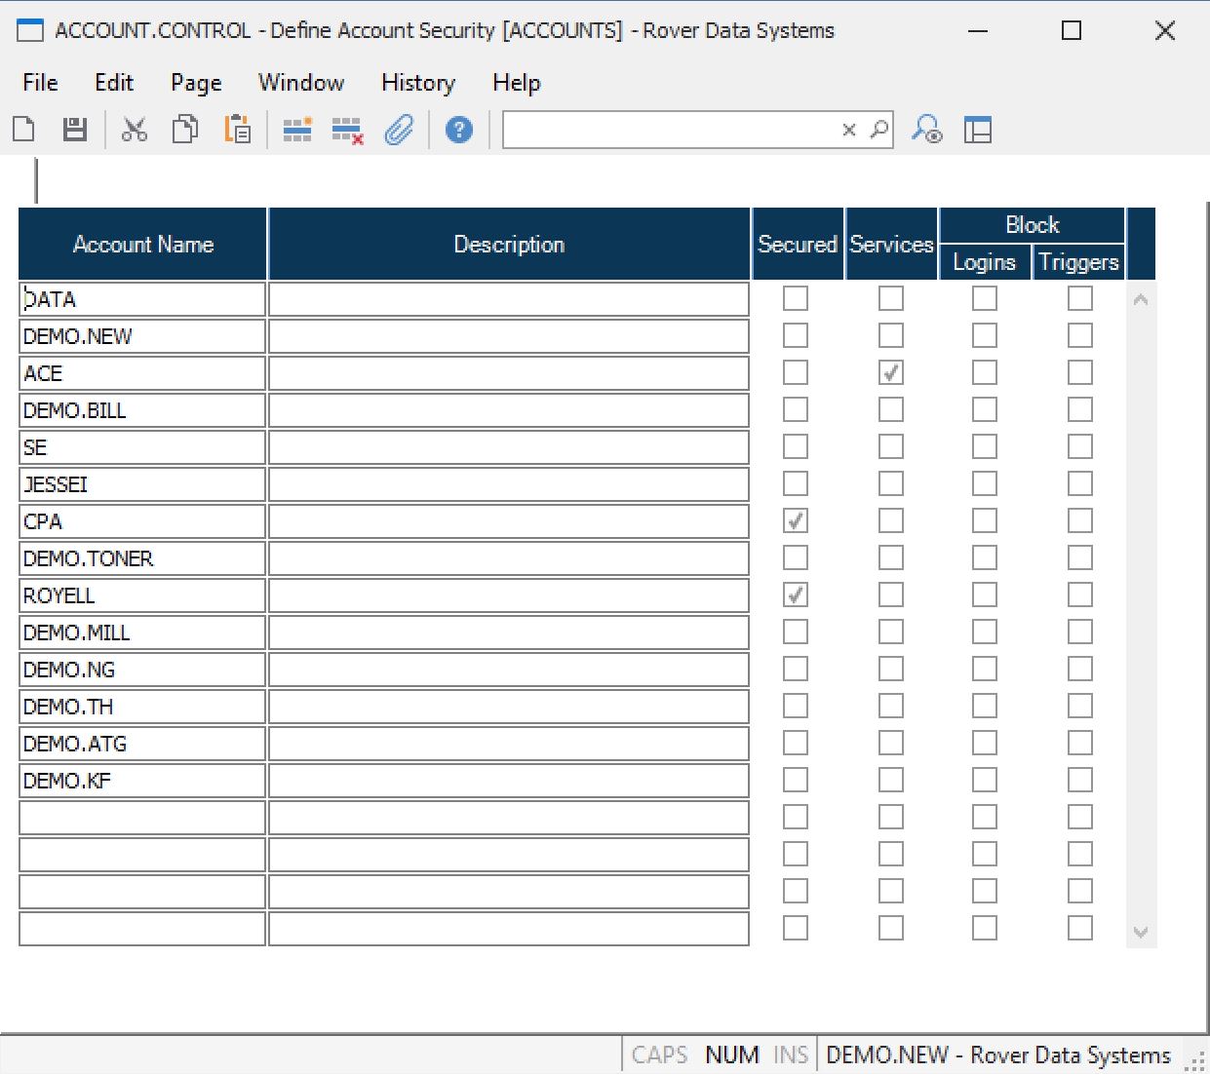Image resolution: width=1210 pixels, height=1074 pixels.
Task: Open Help using the blue question mark icon
Action: tap(457, 129)
